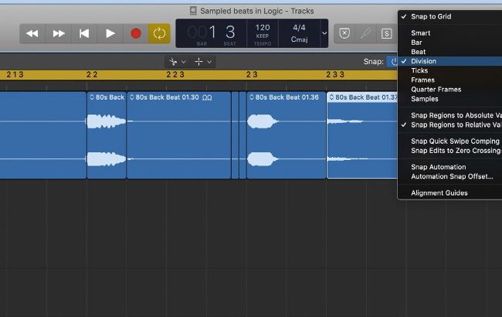This screenshot has height=317, width=502.
Task: Click stereo arrows icon on 80s Back Beat 01.30
Action: (131, 97)
